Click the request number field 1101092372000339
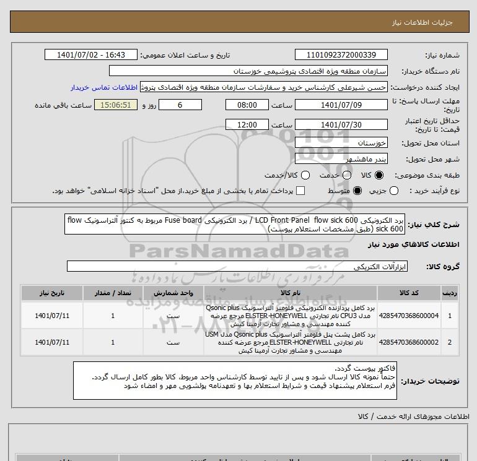The image size is (477, 461). tap(341, 54)
